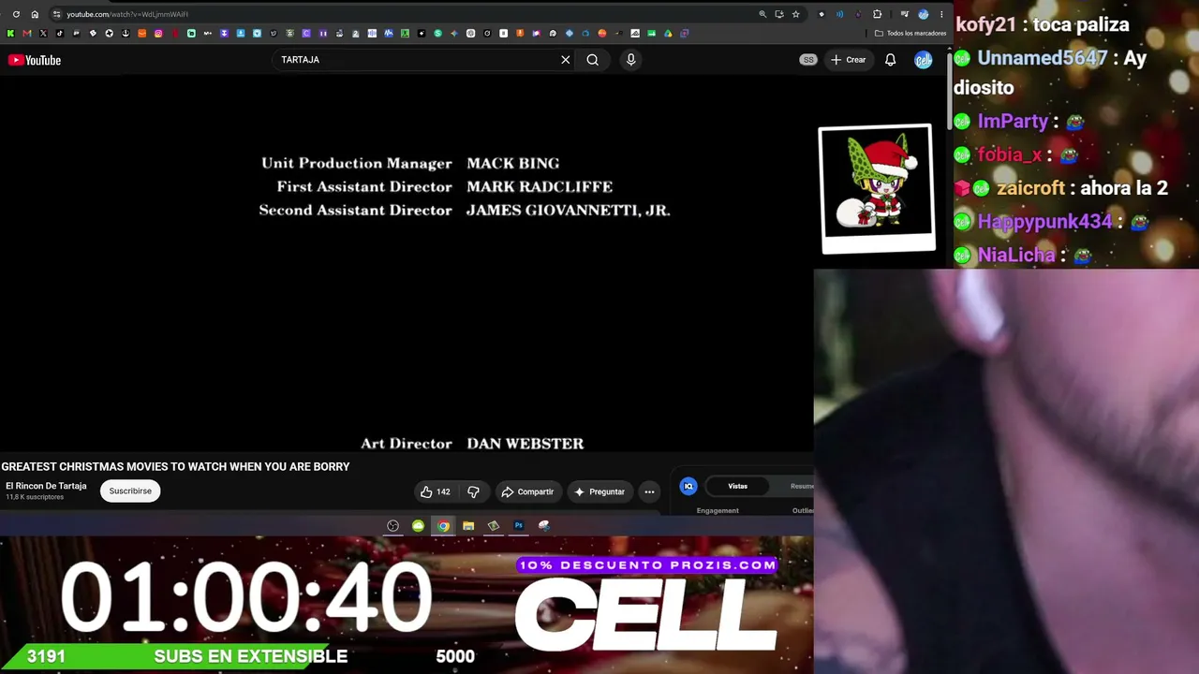Open the Chrome profile avatar
This screenshot has height=674, width=1199.
(x=924, y=14)
